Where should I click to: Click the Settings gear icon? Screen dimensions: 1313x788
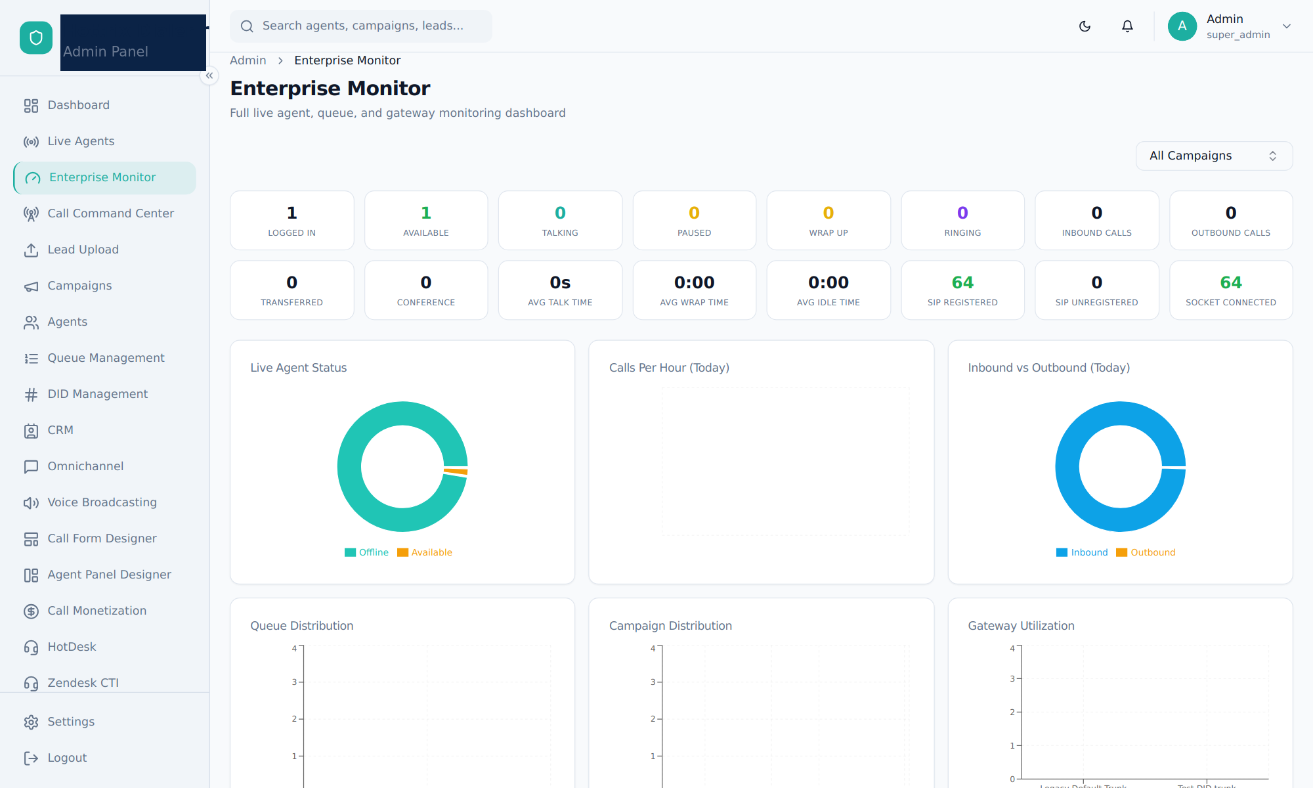(31, 722)
